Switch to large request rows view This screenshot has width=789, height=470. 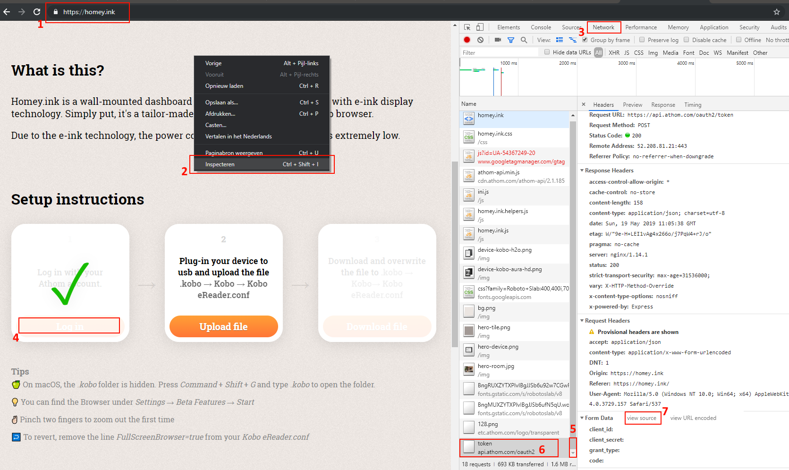click(x=560, y=40)
